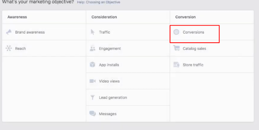Choose the Lead generation objective label

tap(113, 97)
